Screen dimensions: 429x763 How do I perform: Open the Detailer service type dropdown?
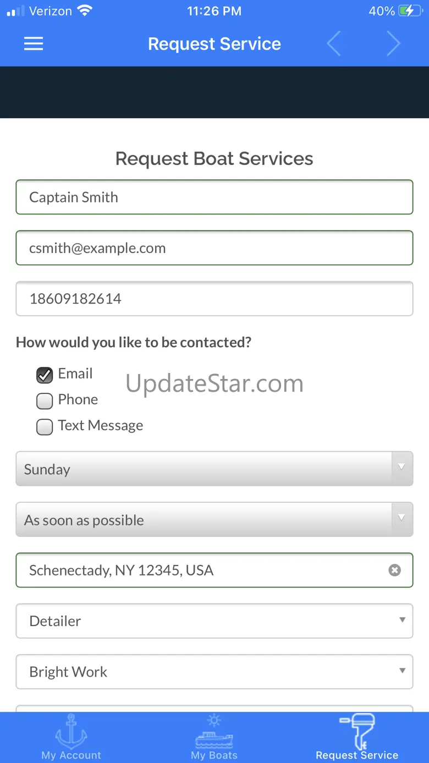click(x=215, y=621)
